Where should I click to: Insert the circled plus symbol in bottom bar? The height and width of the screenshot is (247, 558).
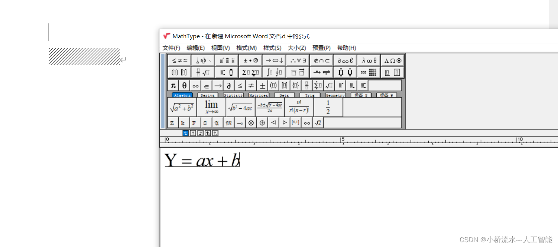click(x=262, y=123)
